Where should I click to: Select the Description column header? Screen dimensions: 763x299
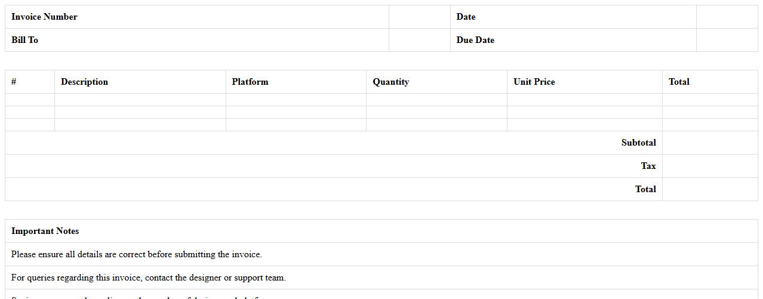pyautogui.click(x=84, y=82)
